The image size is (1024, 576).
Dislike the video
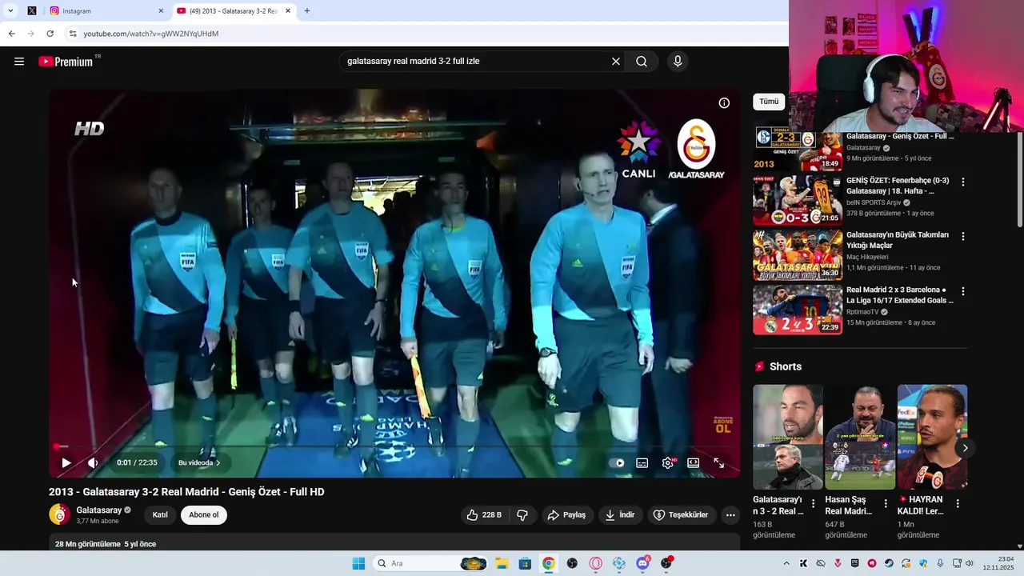pos(522,515)
